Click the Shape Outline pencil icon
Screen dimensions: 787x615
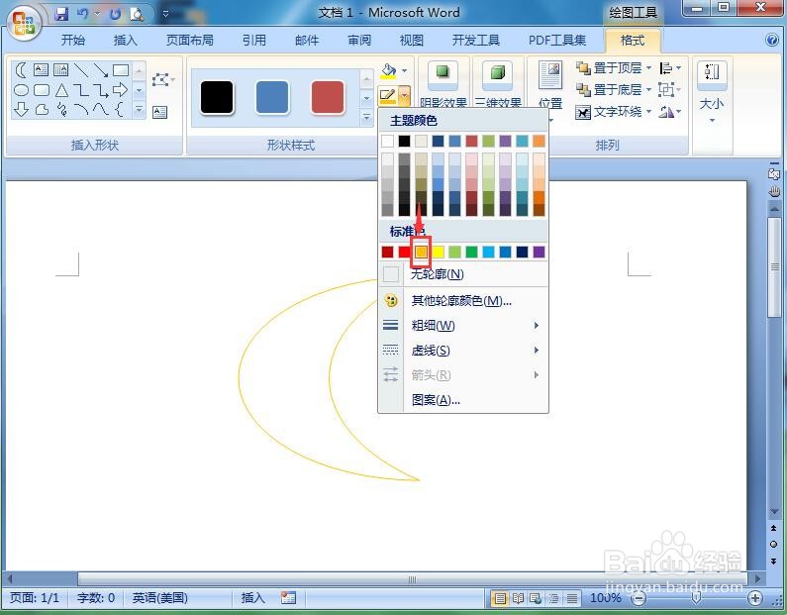[387, 95]
